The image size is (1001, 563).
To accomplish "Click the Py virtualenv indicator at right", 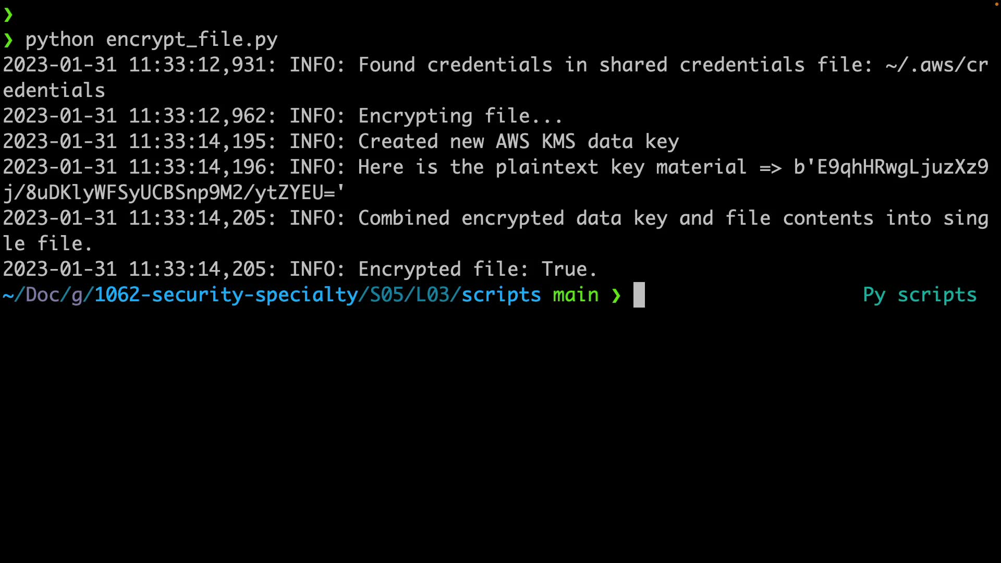I will [x=874, y=296].
